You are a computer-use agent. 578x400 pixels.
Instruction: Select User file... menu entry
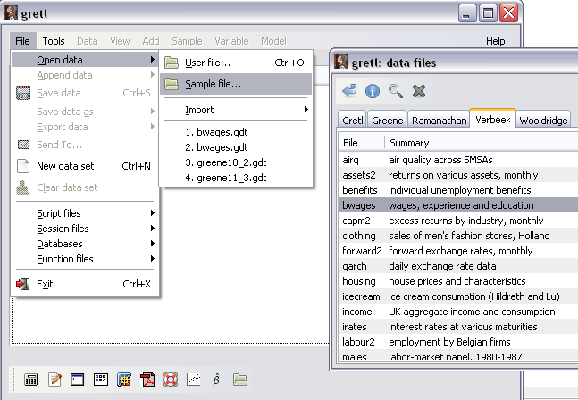click(236, 62)
